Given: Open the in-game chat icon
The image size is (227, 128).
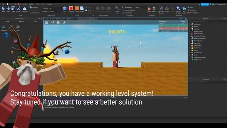Looking at the screenshot, I should pyautogui.click(x=52, y=22).
